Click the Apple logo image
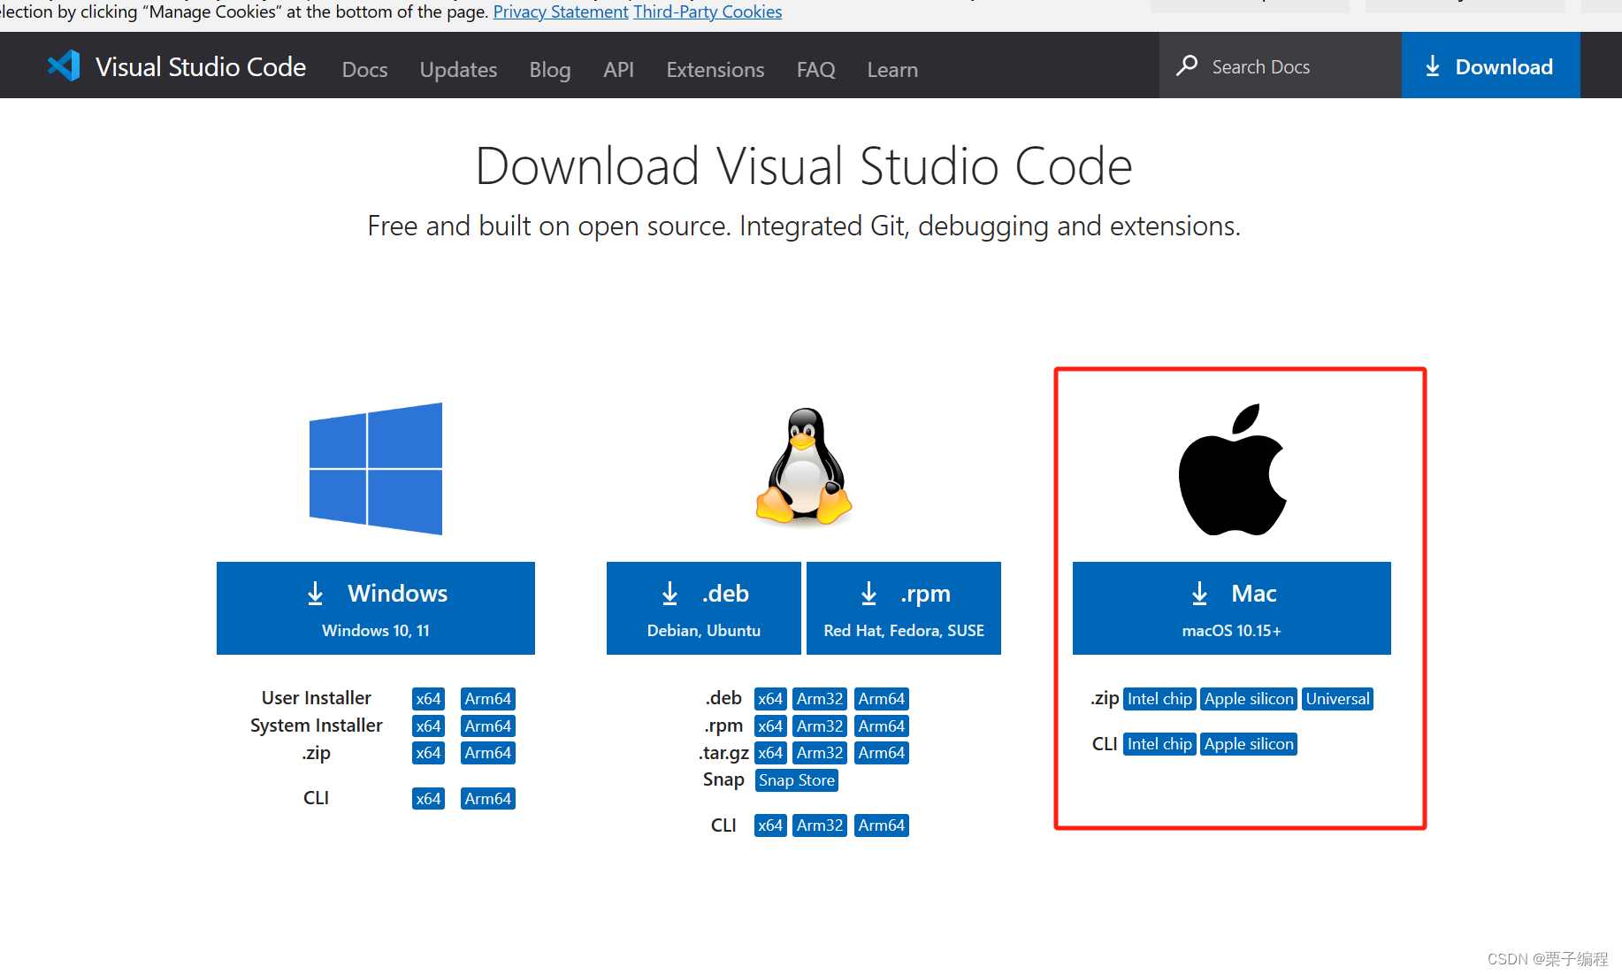Image resolution: width=1622 pixels, height=975 pixels. pyautogui.click(x=1232, y=470)
